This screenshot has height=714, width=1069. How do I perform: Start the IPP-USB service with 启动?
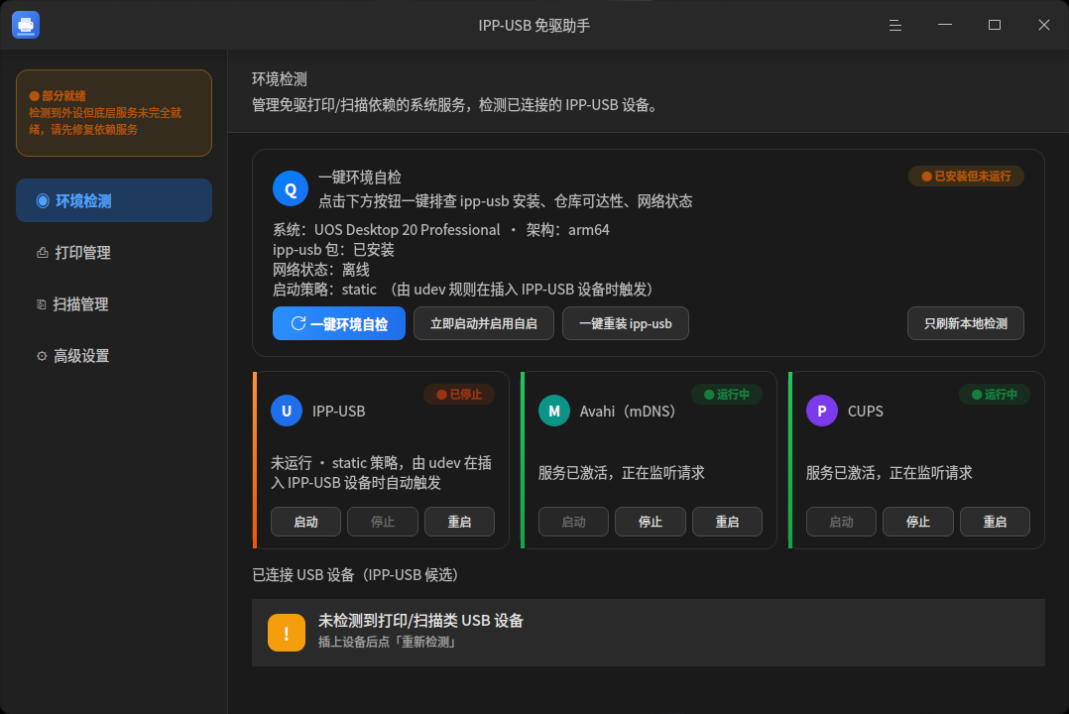point(305,522)
